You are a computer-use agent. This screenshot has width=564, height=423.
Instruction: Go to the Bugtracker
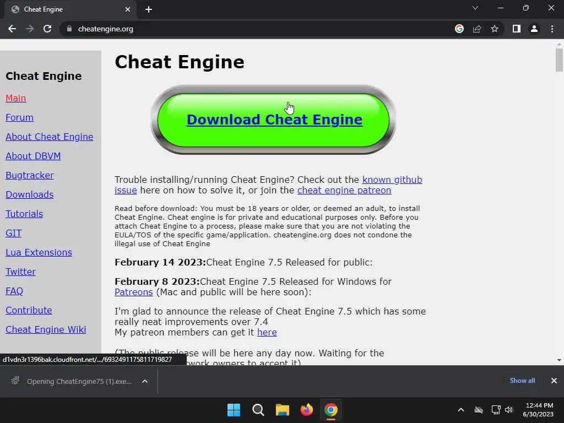(30, 176)
